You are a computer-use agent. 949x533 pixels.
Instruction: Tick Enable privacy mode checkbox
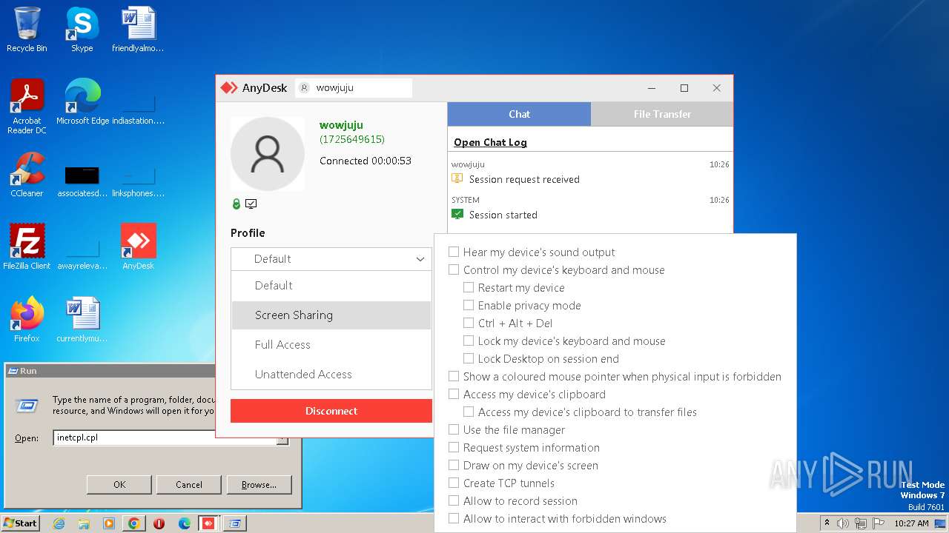click(x=469, y=306)
